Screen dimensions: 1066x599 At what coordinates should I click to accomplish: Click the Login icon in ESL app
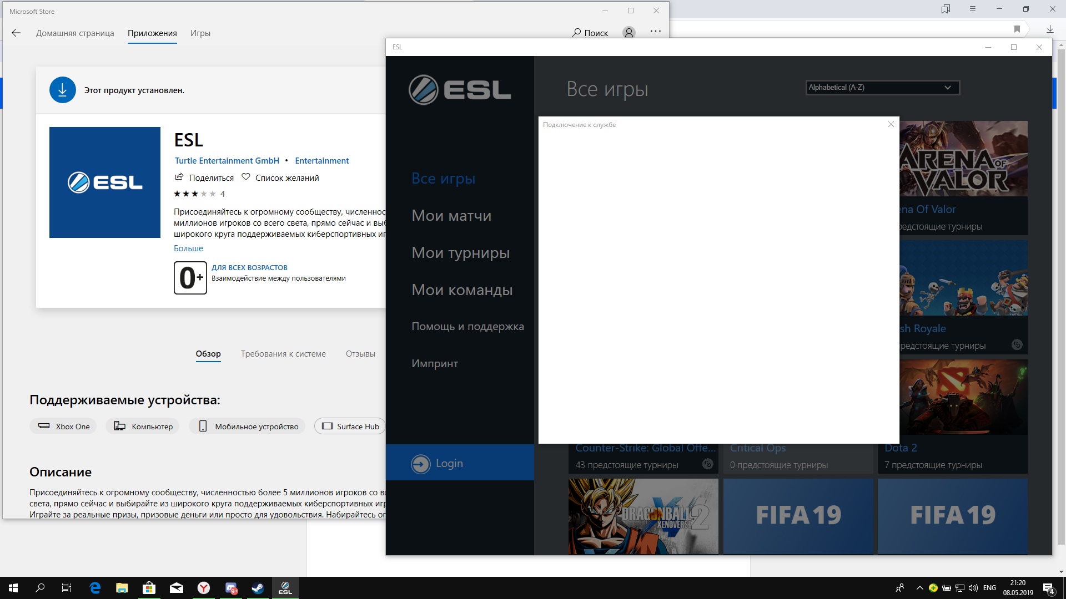click(420, 462)
